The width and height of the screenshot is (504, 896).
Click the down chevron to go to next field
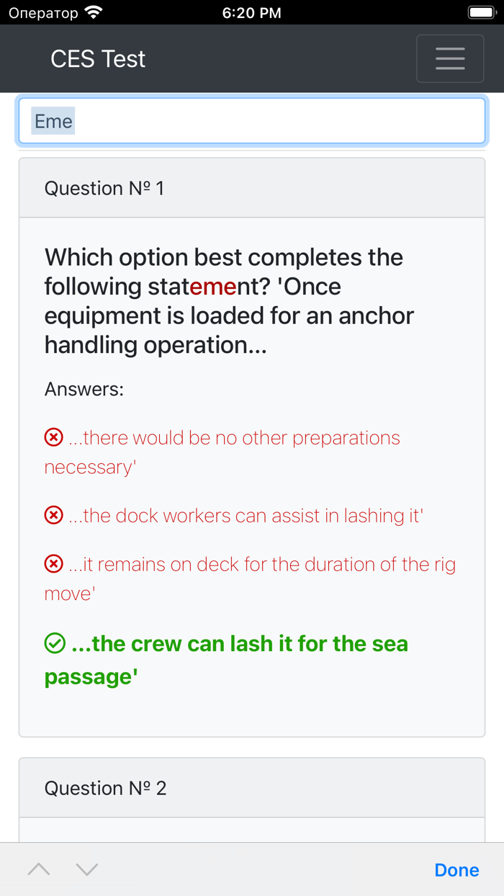[86, 869]
